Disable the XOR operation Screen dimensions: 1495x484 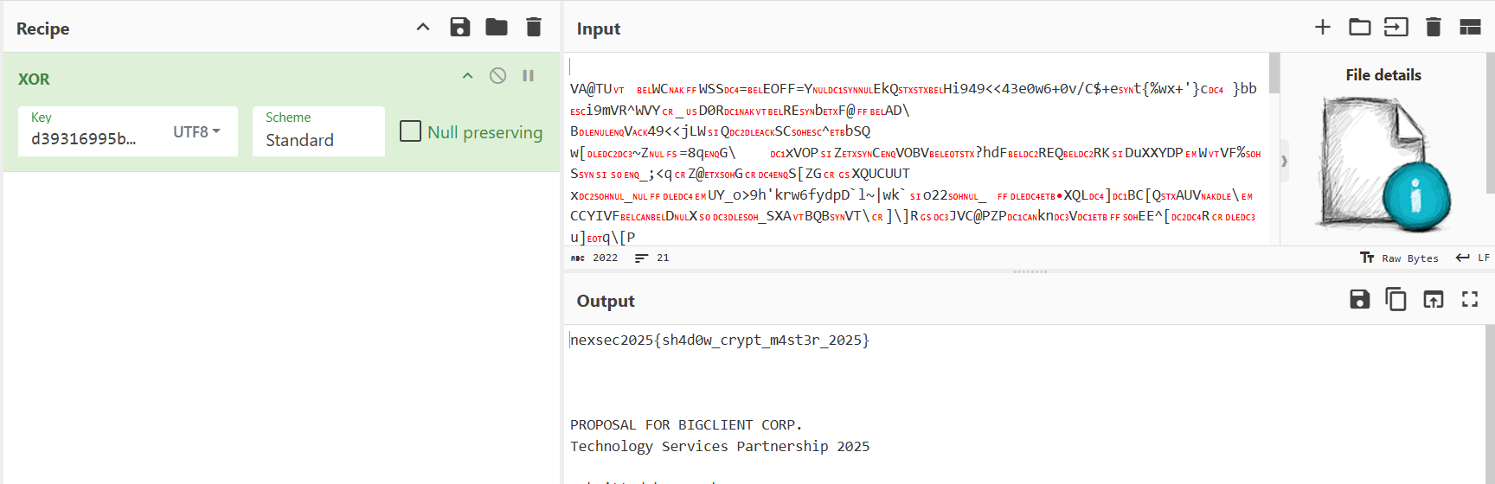pyautogui.click(x=497, y=76)
